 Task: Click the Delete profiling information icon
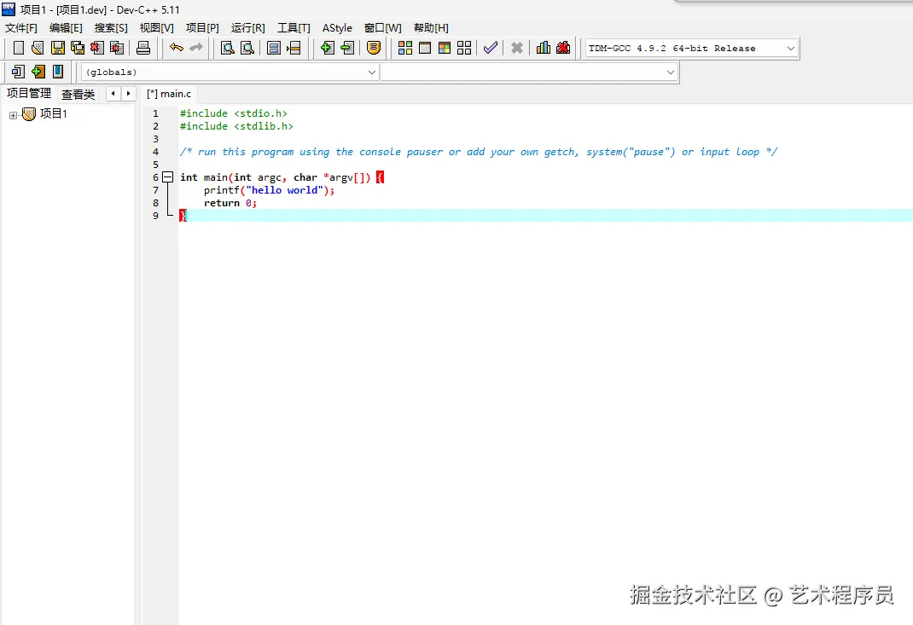click(x=563, y=48)
